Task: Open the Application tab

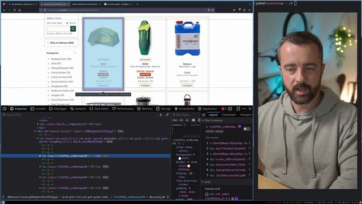Action: point(208,109)
